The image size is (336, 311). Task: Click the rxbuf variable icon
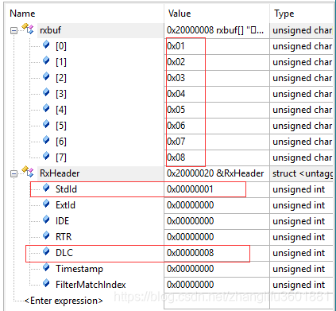(28, 29)
